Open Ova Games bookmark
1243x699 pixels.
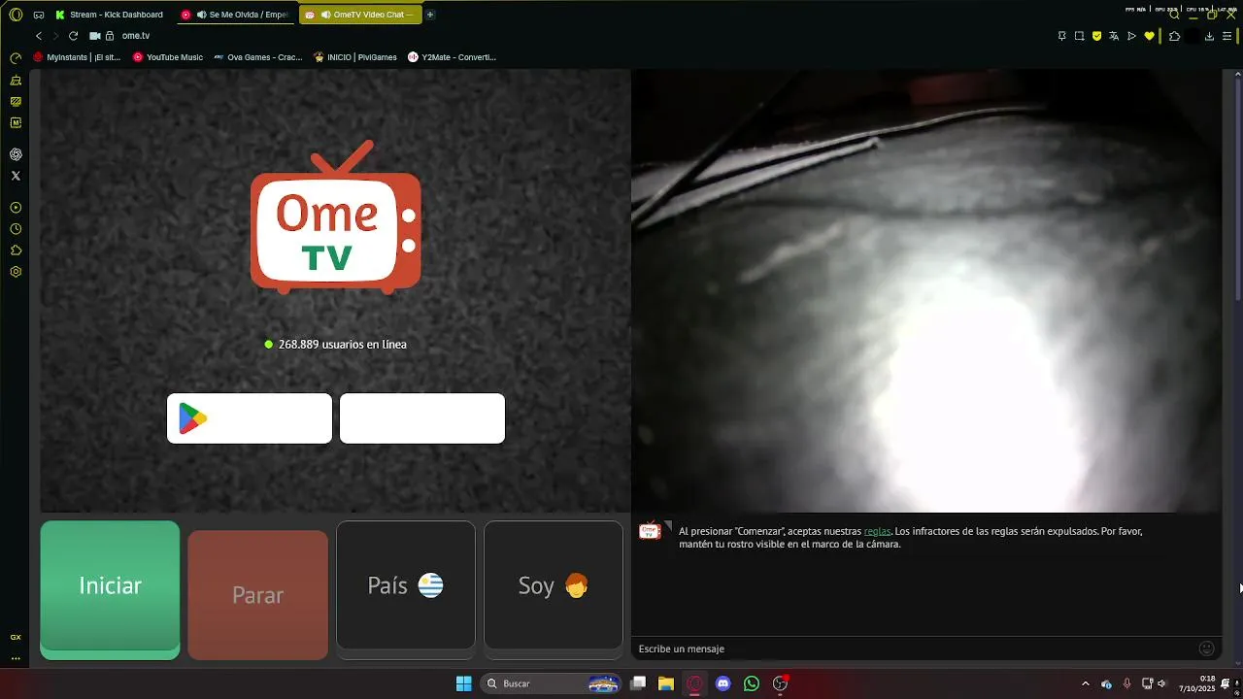coord(258,57)
